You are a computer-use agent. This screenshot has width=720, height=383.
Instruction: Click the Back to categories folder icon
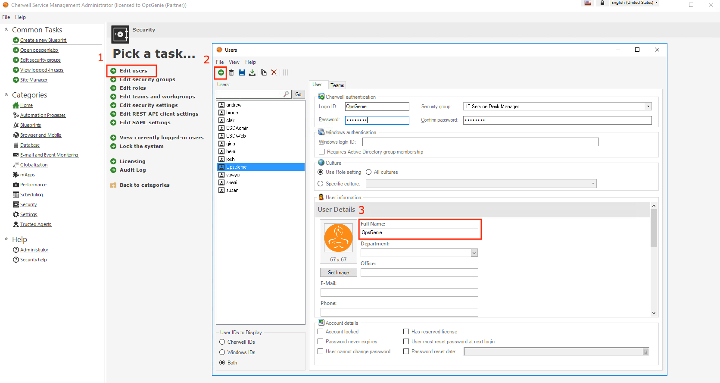click(113, 185)
